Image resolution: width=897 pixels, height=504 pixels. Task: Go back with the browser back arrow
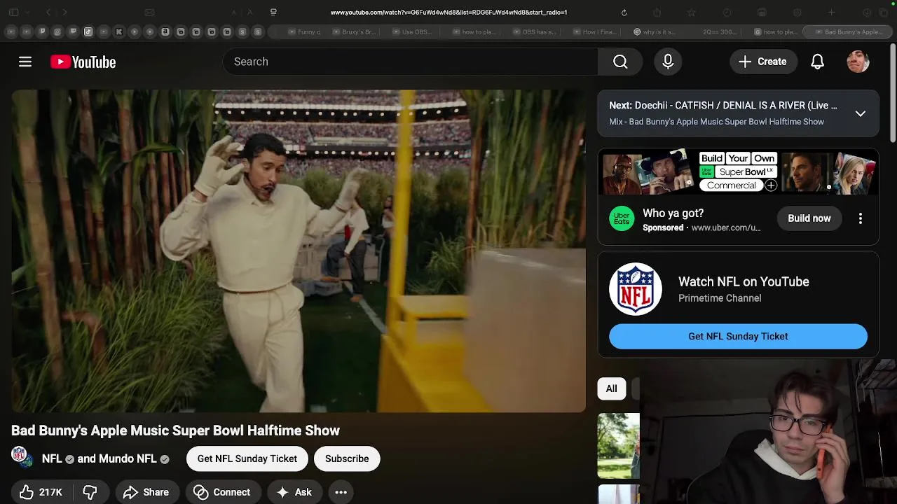[x=48, y=13]
